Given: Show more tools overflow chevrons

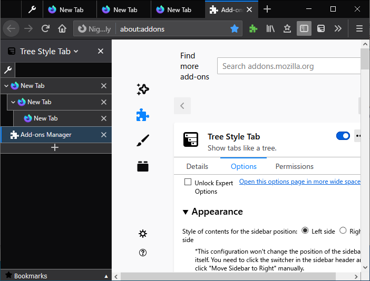Looking at the screenshot, I should [x=338, y=29].
